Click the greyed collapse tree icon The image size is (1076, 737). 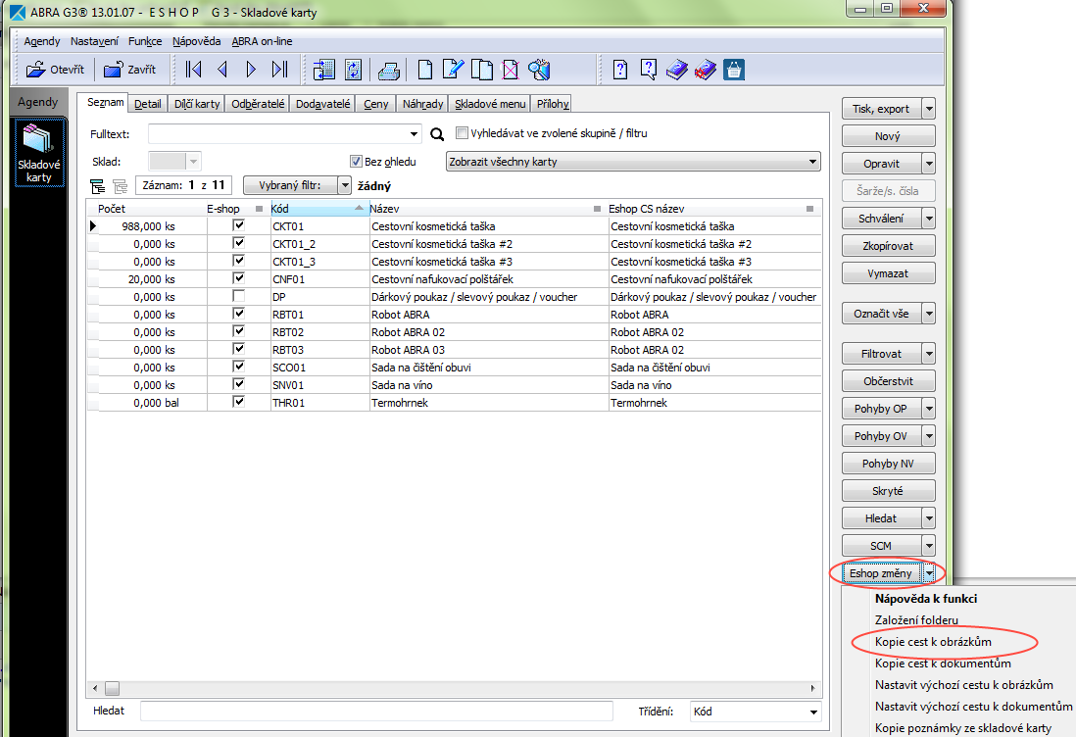pos(121,185)
